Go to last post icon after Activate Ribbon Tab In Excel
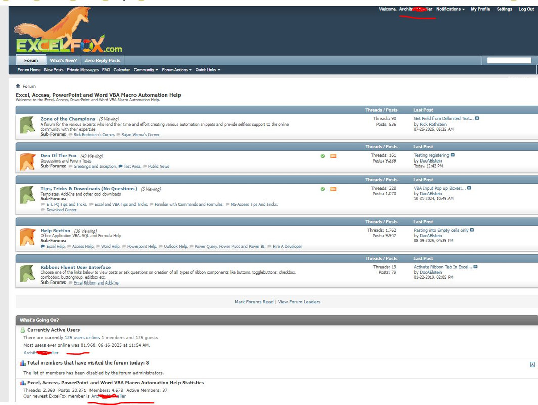Viewport: 538px width, 405px height. coord(475,267)
